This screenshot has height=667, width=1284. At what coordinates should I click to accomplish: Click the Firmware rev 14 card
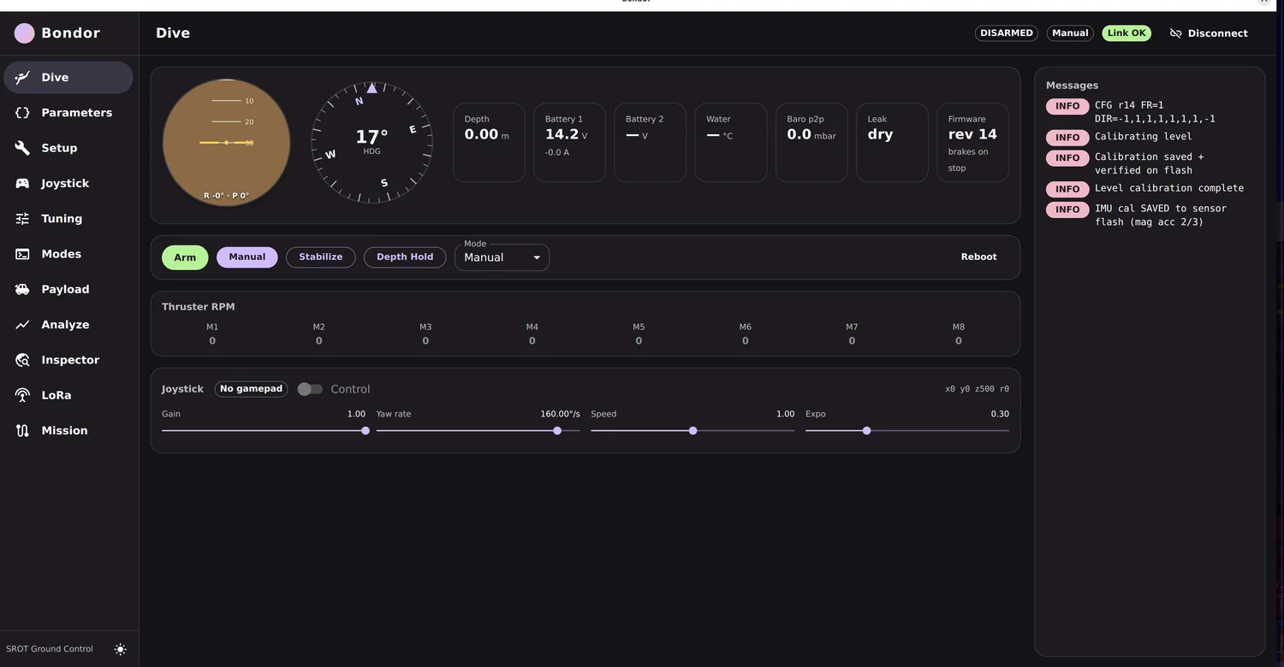point(973,143)
